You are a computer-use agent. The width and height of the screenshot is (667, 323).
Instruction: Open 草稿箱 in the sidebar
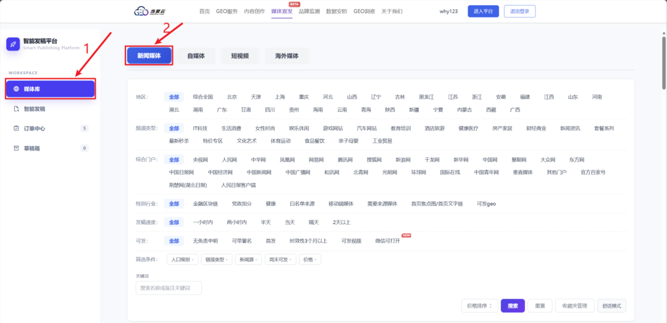coord(51,148)
